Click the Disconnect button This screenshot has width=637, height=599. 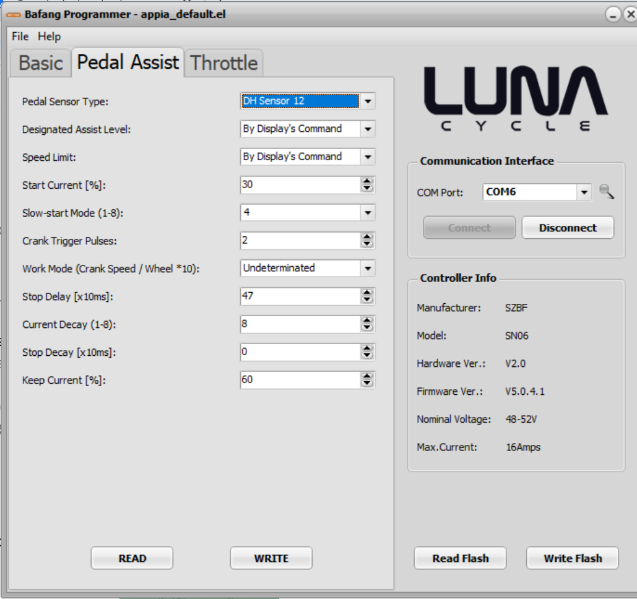pos(568,228)
